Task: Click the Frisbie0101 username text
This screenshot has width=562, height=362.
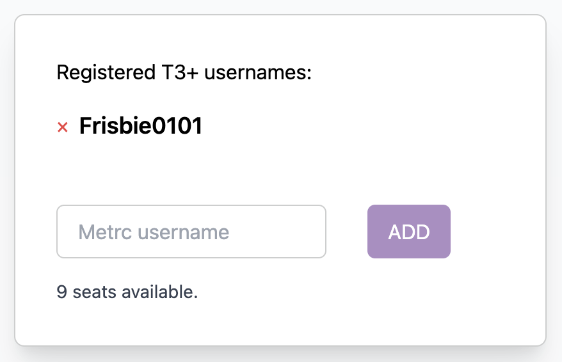Action: tap(141, 127)
